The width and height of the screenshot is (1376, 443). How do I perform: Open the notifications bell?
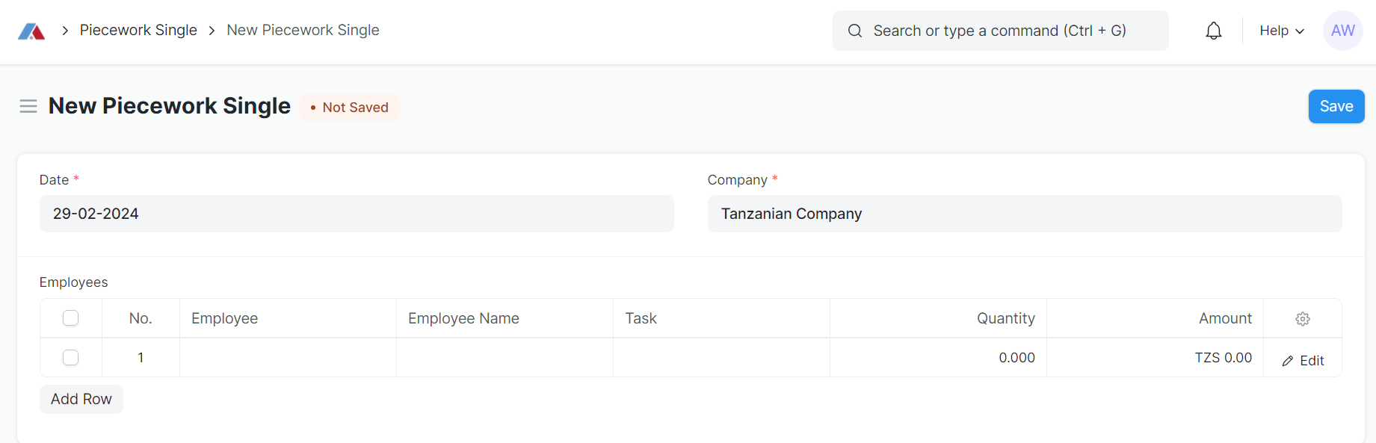tap(1213, 31)
